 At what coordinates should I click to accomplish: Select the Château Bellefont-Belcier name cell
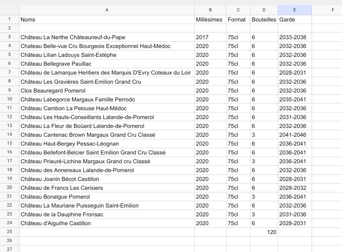107,153
